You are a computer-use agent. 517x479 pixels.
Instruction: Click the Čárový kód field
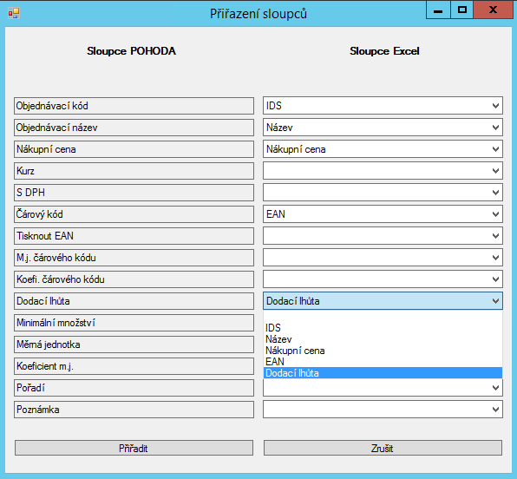coord(134,214)
